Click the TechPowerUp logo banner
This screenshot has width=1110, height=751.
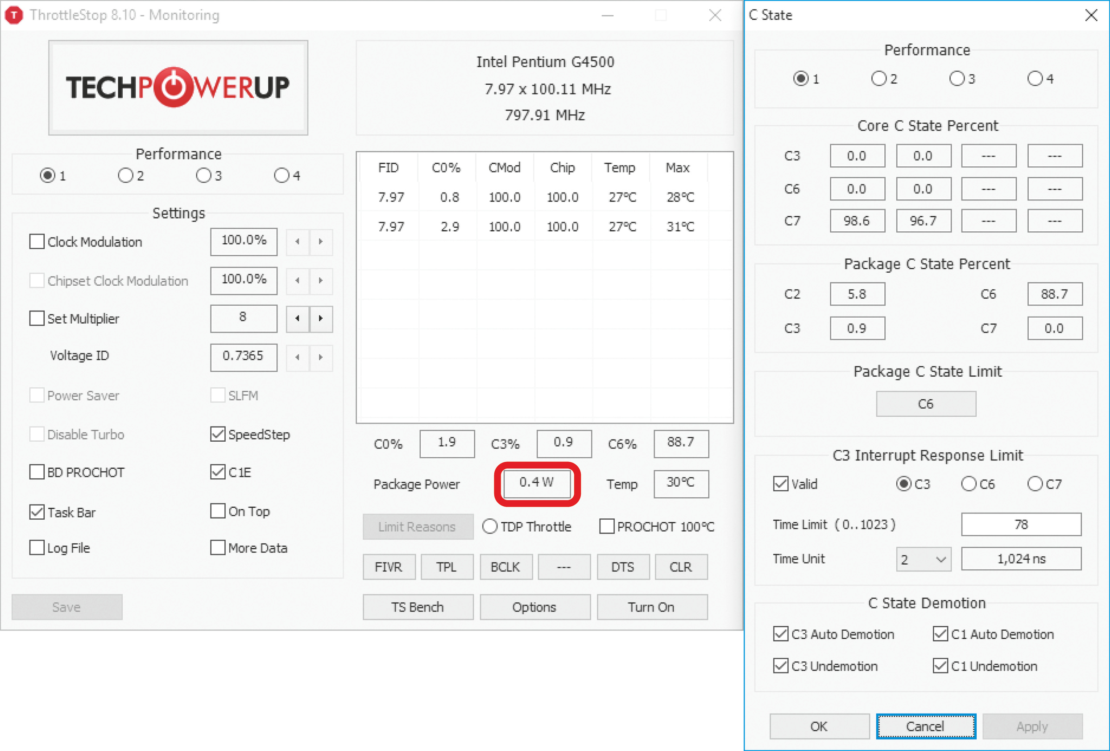coord(178,87)
